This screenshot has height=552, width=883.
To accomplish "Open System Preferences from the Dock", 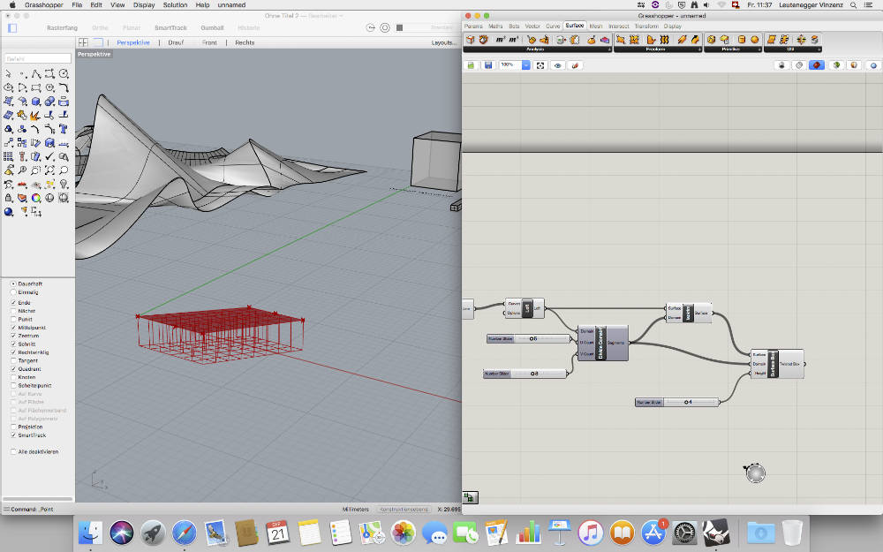I will coord(684,533).
